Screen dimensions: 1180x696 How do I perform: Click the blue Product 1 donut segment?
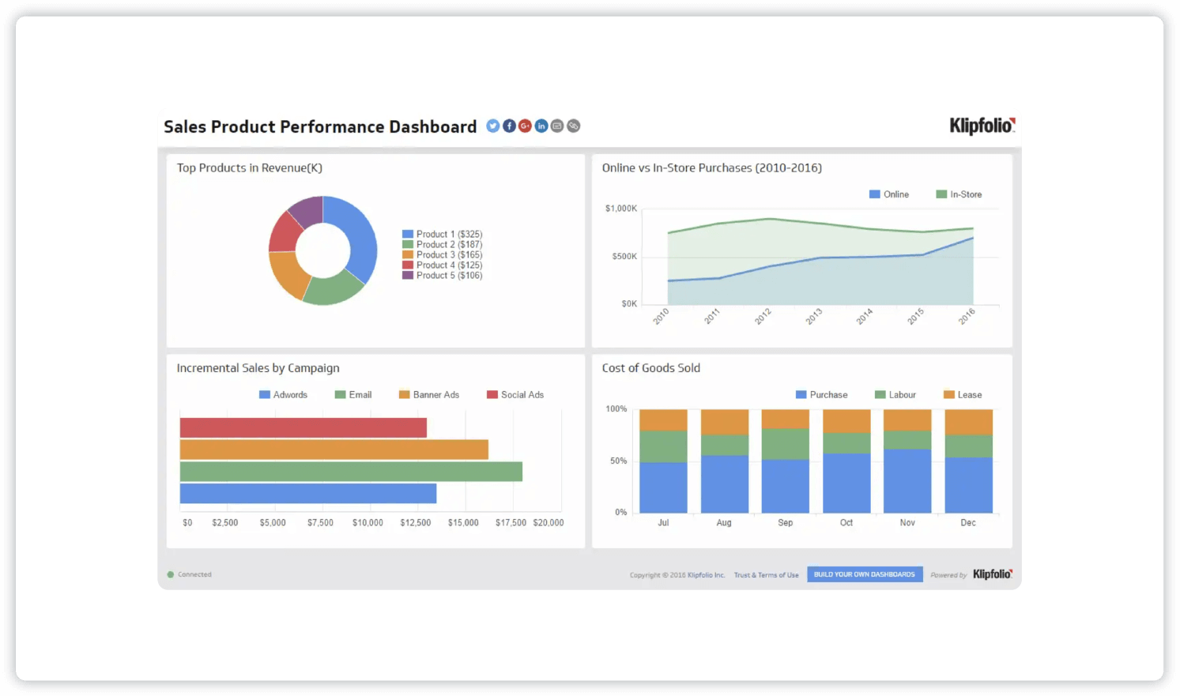(x=359, y=233)
